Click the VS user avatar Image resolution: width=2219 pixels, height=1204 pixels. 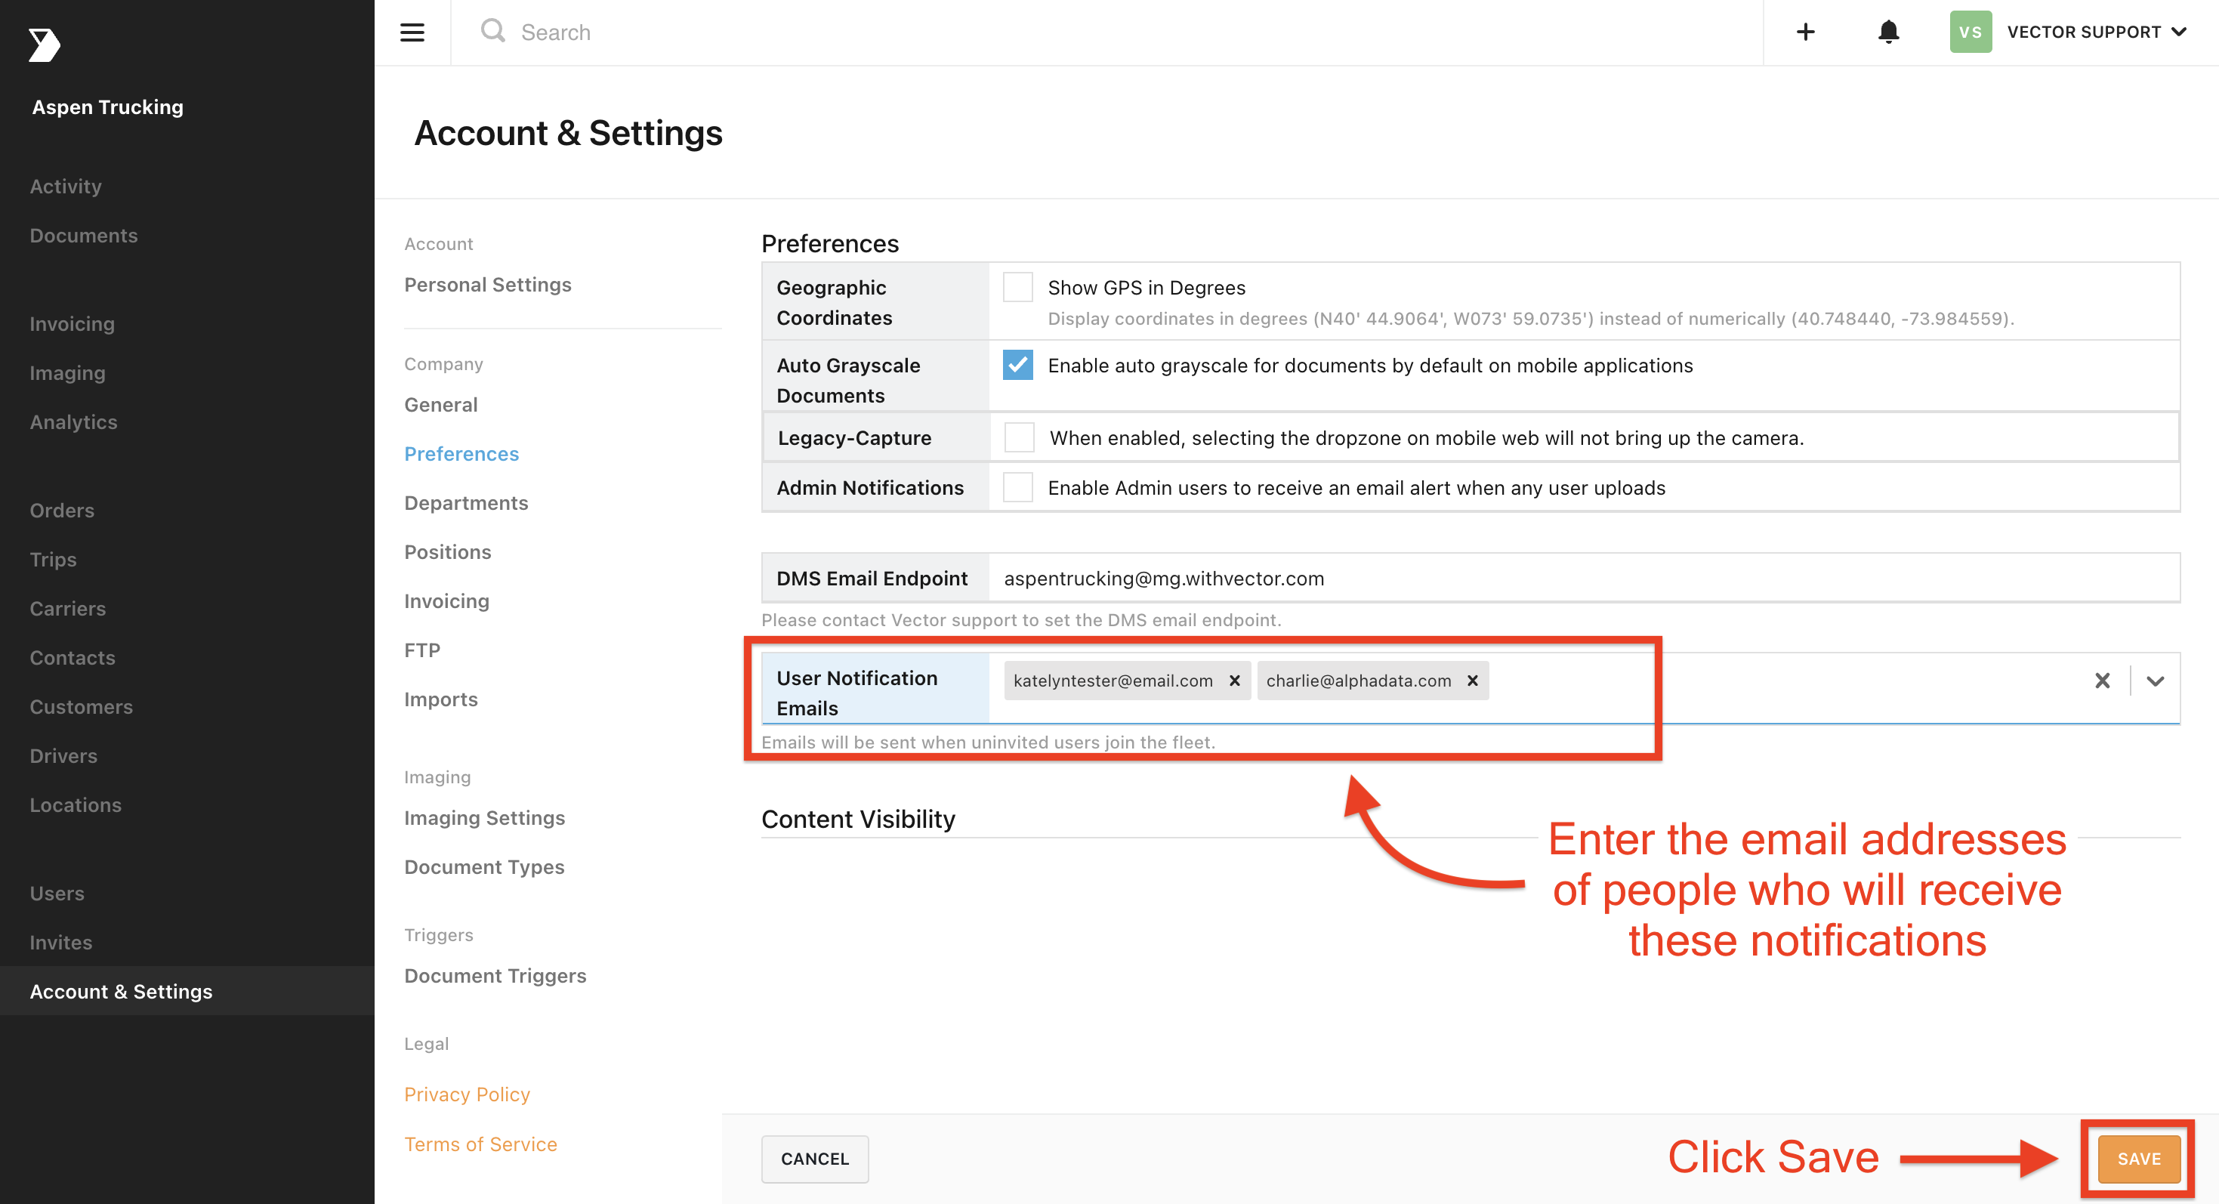[x=1970, y=32]
